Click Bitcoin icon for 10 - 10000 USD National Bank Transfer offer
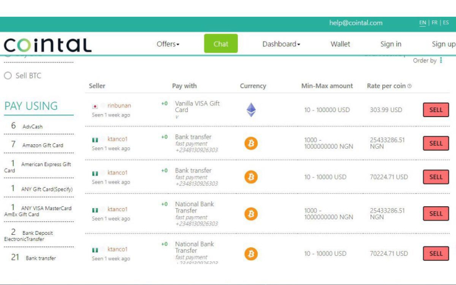The width and height of the screenshot is (456, 285). 251,253
